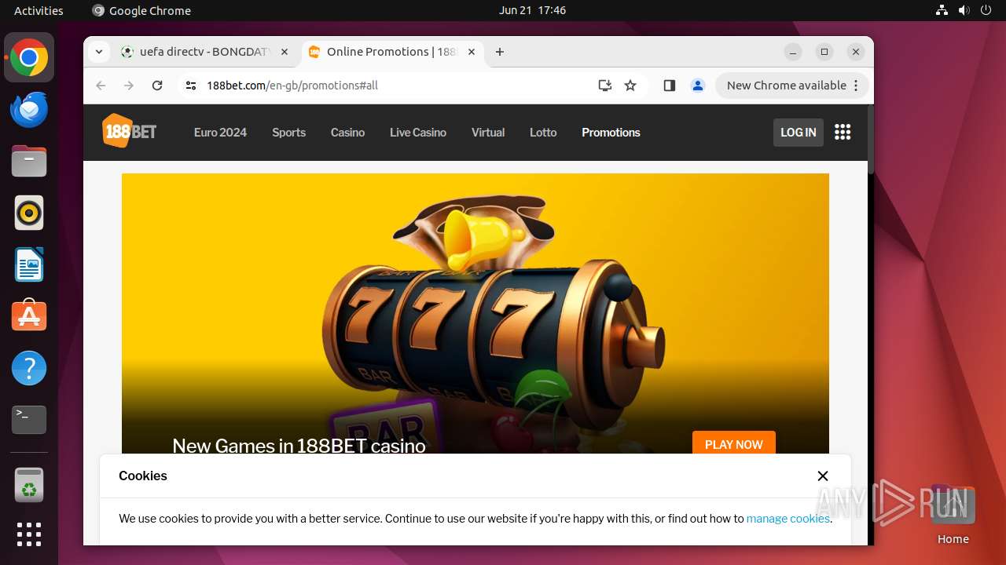
Task: Click New Games in 188BET casino heading
Action: (x=299, y=446)
